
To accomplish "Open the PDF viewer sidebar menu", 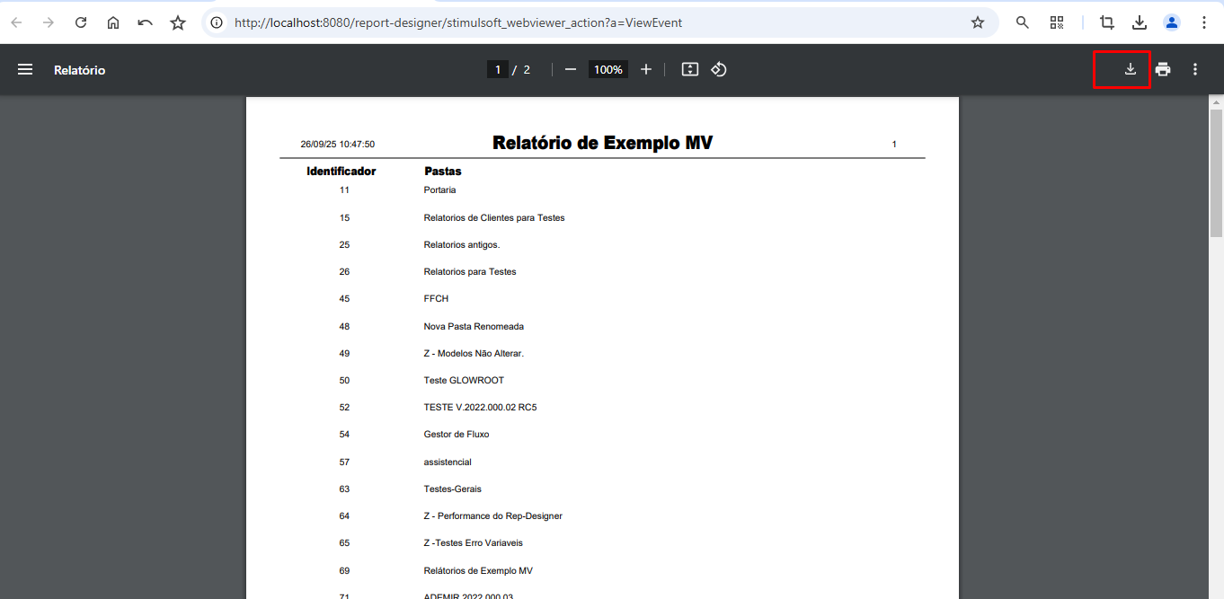I will point(25,69).
